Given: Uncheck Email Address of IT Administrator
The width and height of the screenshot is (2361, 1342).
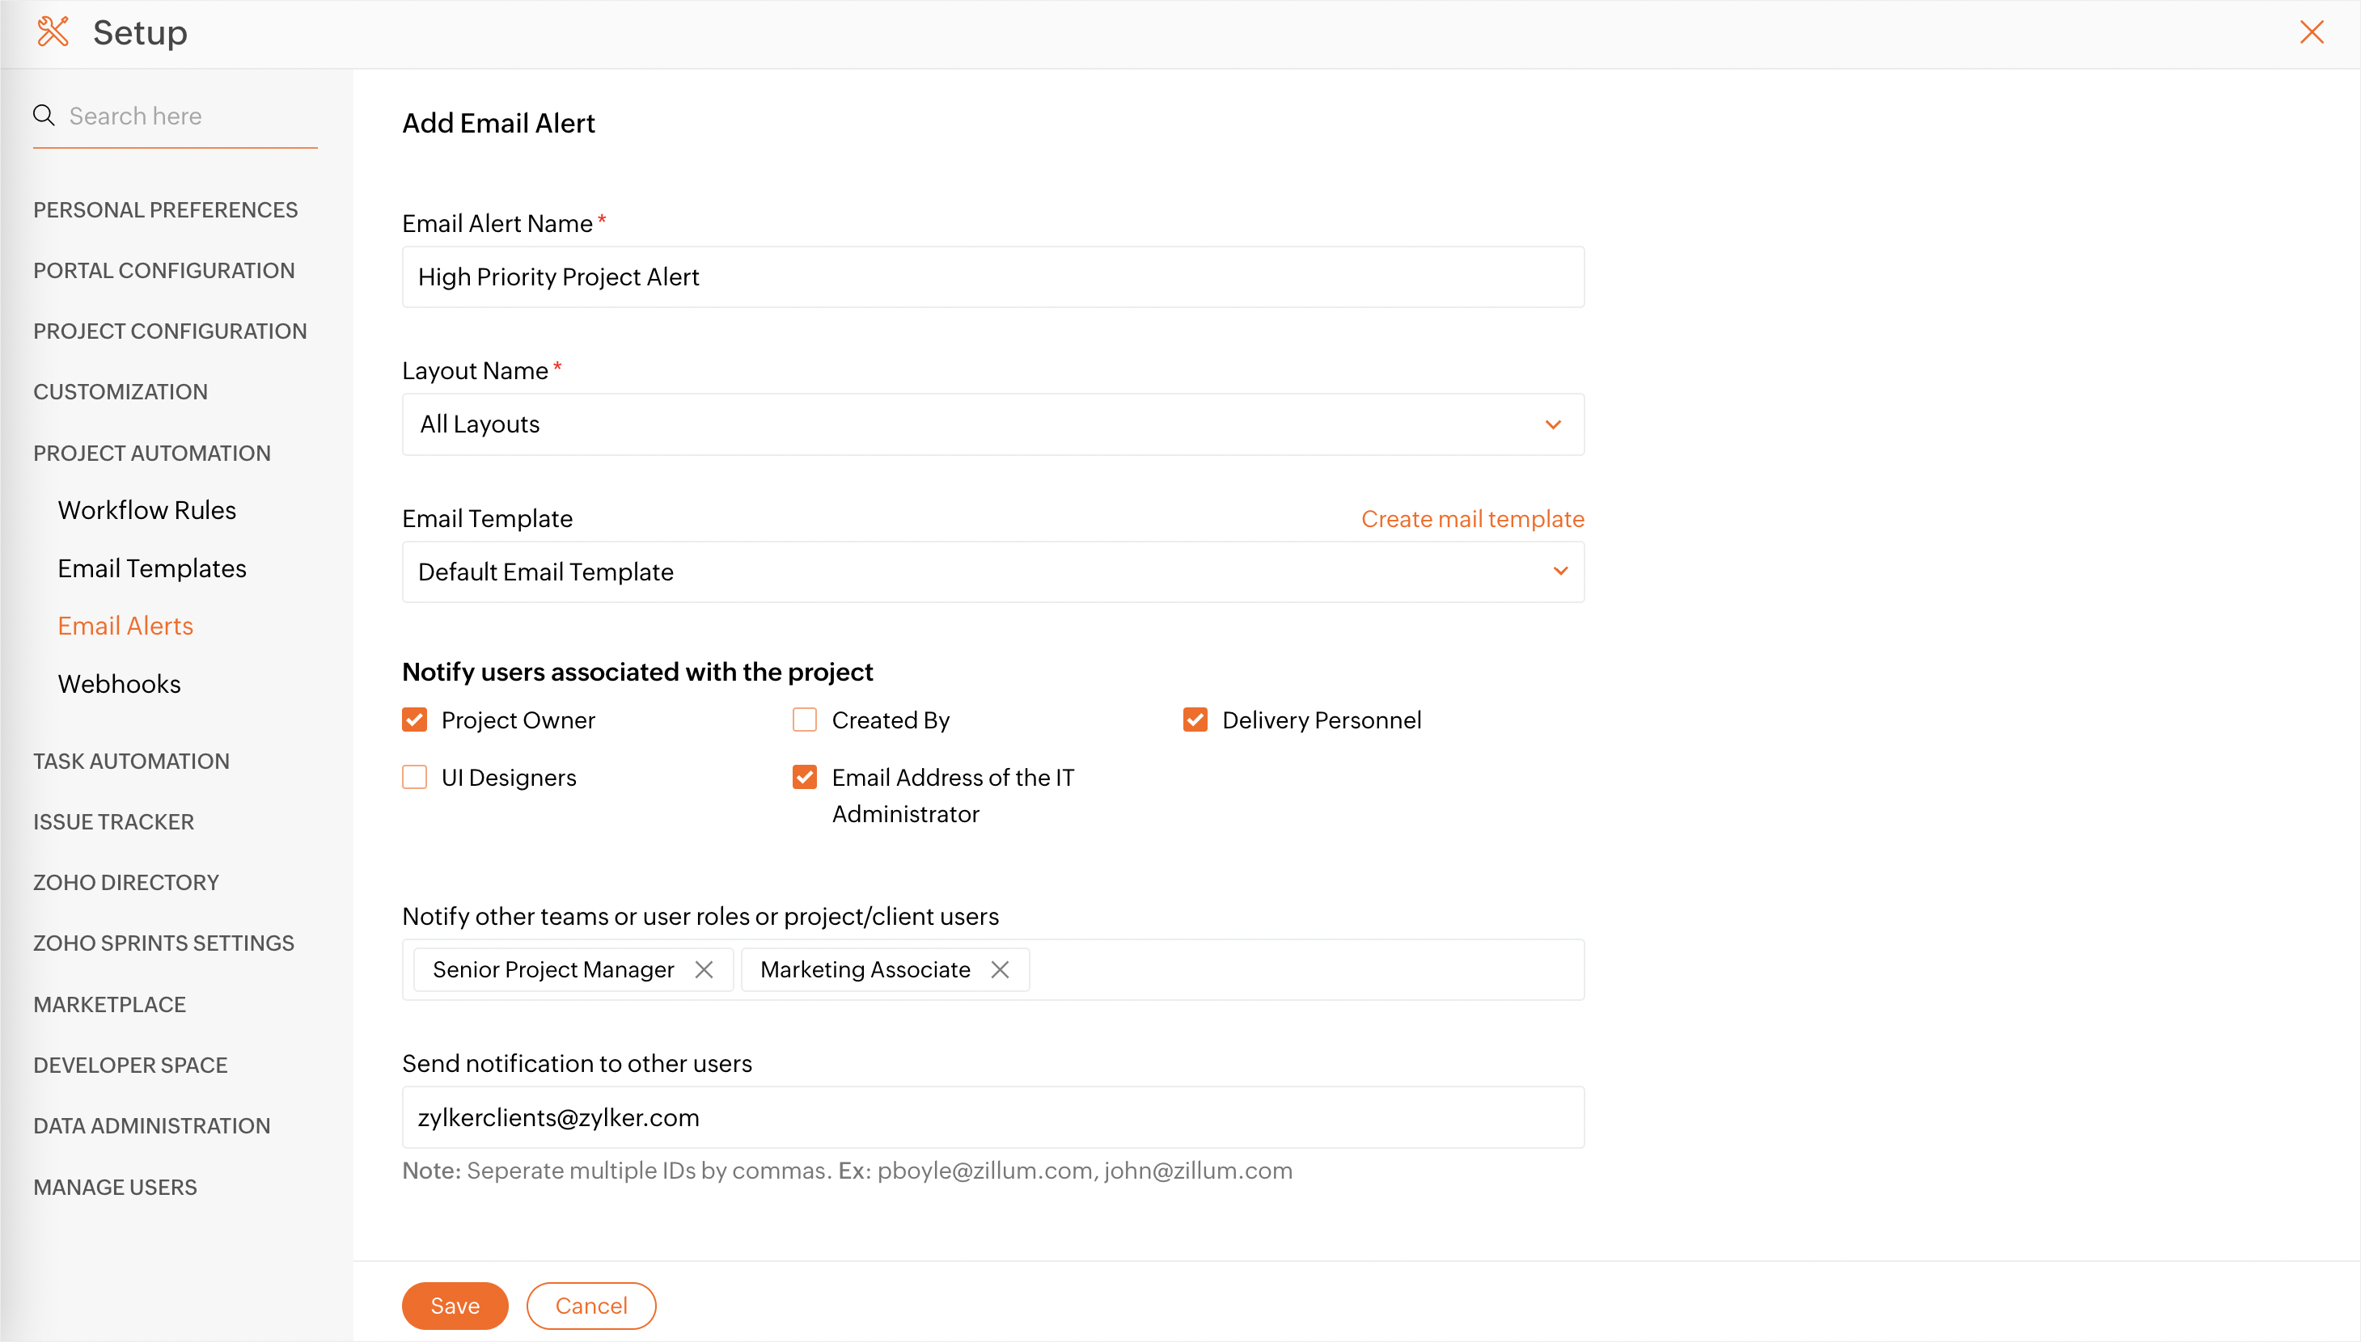Looking at the screenshot, I should (x=805, y=778).
